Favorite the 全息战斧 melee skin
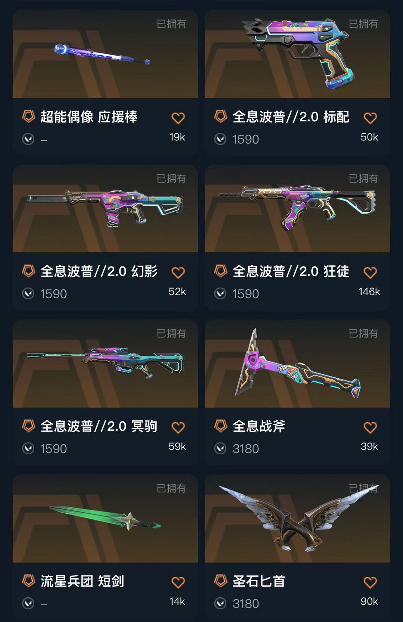 pyautogui.click(x=370, y=427)
